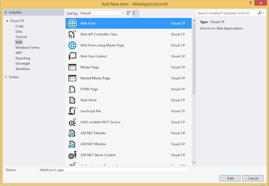Select the HTML Page row
This screenshot has width=269, height=186.
pos(129,89)
